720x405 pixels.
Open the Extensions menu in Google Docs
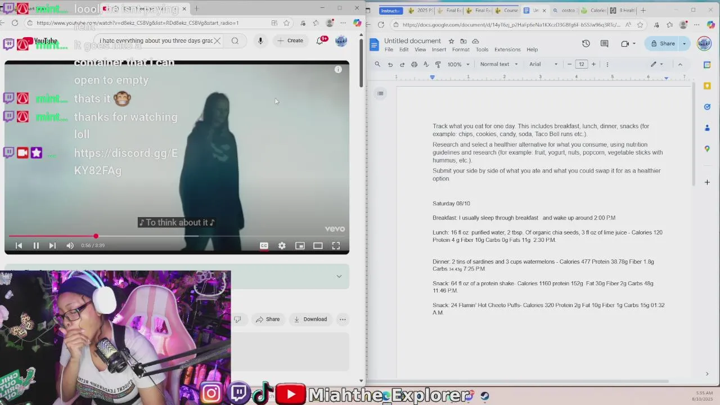click(507, 49)
